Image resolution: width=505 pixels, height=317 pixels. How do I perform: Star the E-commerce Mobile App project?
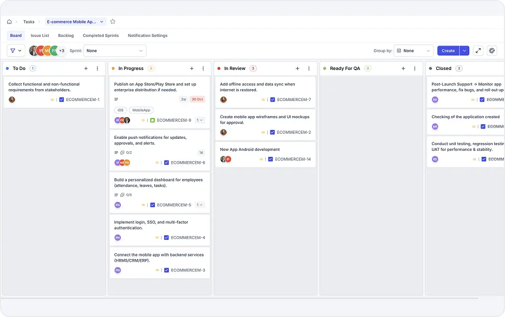point(113,22)
